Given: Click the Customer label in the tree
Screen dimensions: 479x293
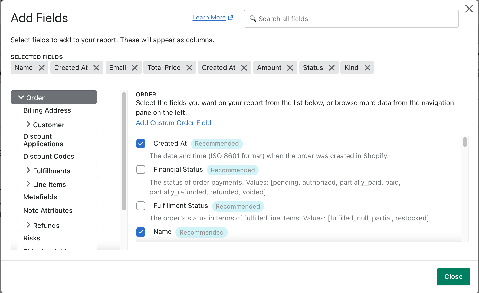Looking at the screenshot, I should click(x=49, y=125).
